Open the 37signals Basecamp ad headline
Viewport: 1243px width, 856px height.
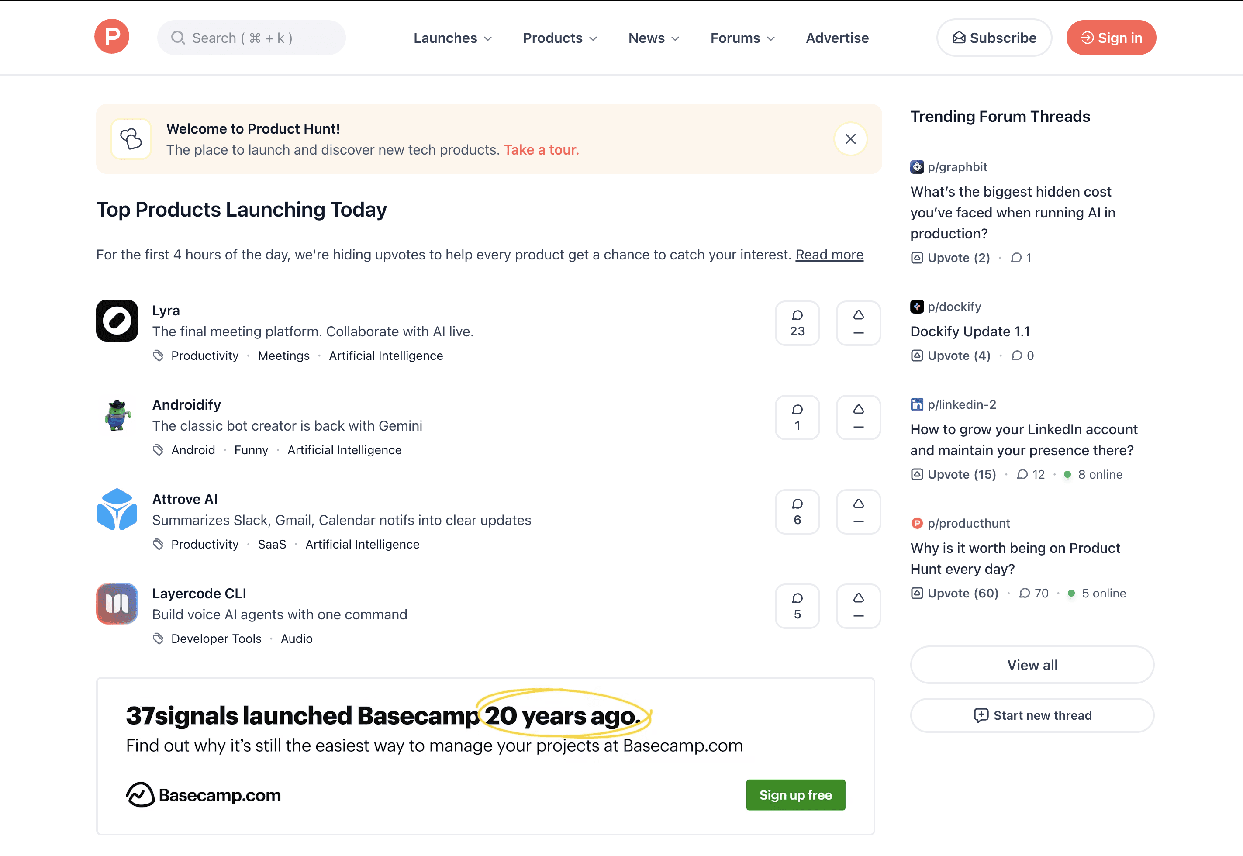pyautogui.click(x=383, y=715)
